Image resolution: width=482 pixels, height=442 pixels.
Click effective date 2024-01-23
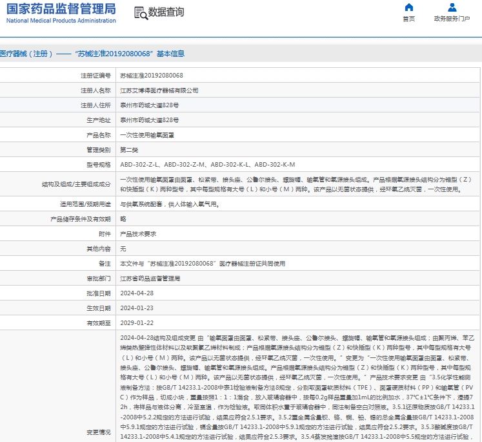tap(137, 308)
